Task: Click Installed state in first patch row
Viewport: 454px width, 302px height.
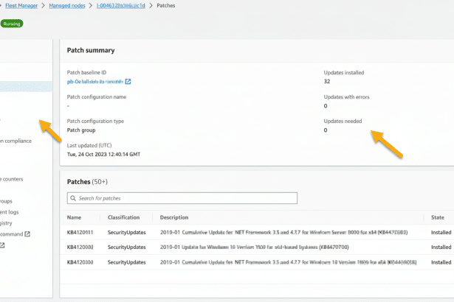Action: (x=441, y=232)
